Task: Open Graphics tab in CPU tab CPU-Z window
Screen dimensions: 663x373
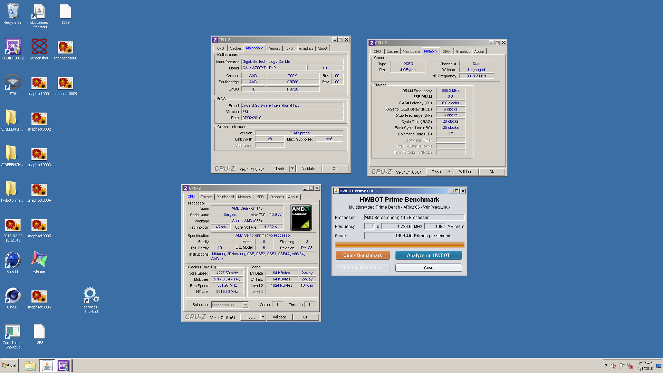Action: click(x=277, y=197)
